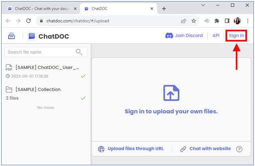The width and height of the screenshot is (255, 166).
Task: Focus the Search file name field
Action: tap(46, 52)
